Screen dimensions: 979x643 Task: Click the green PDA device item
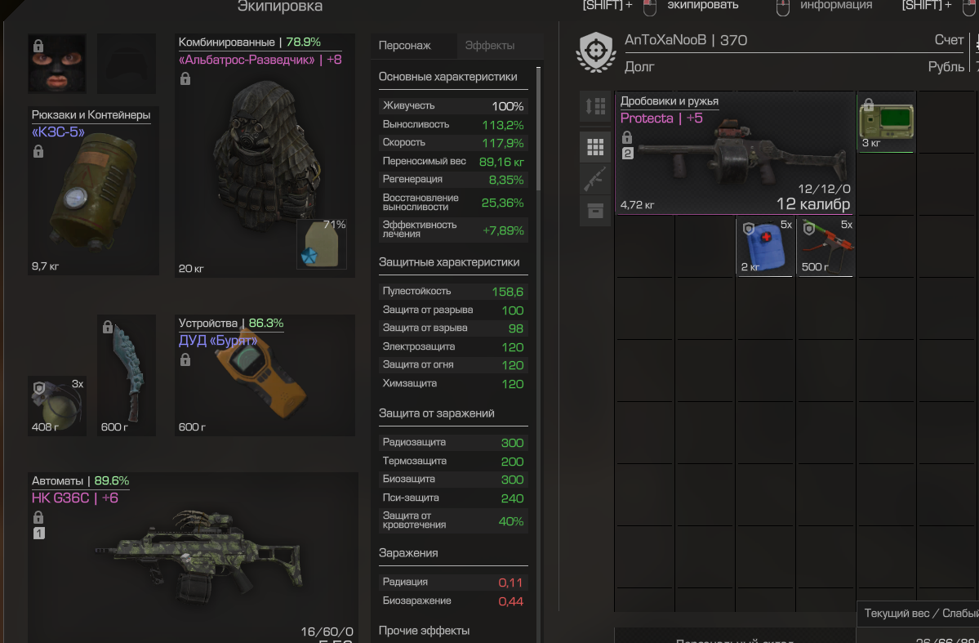click(885, 123)
